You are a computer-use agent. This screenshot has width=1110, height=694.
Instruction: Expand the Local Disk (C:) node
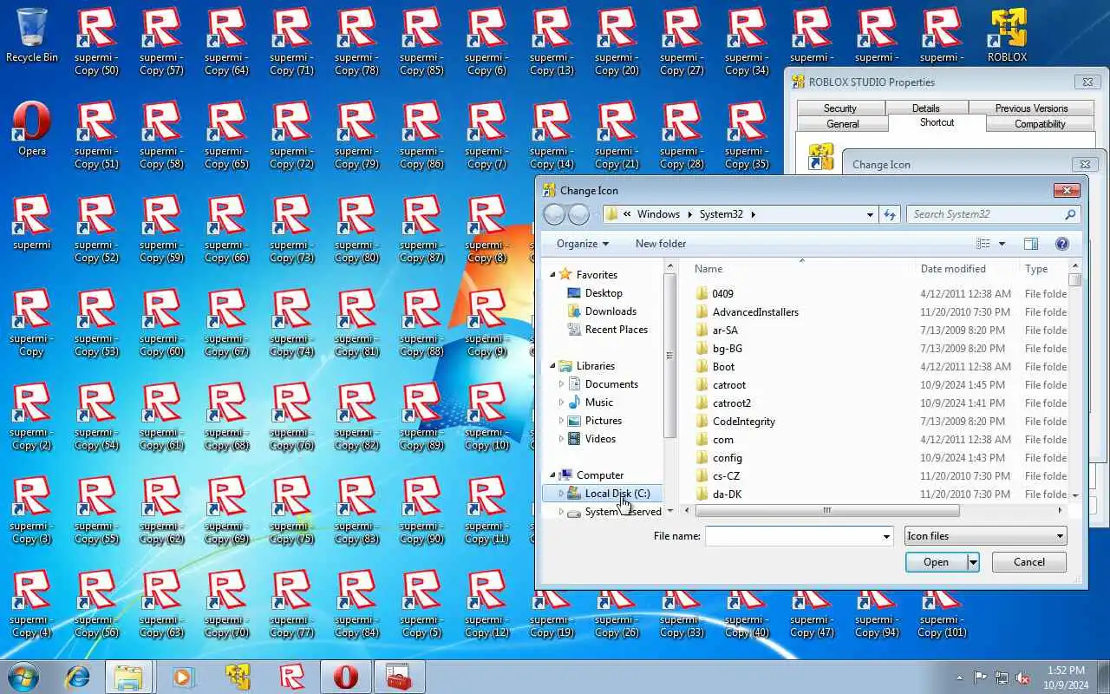[x=561, y=493]
